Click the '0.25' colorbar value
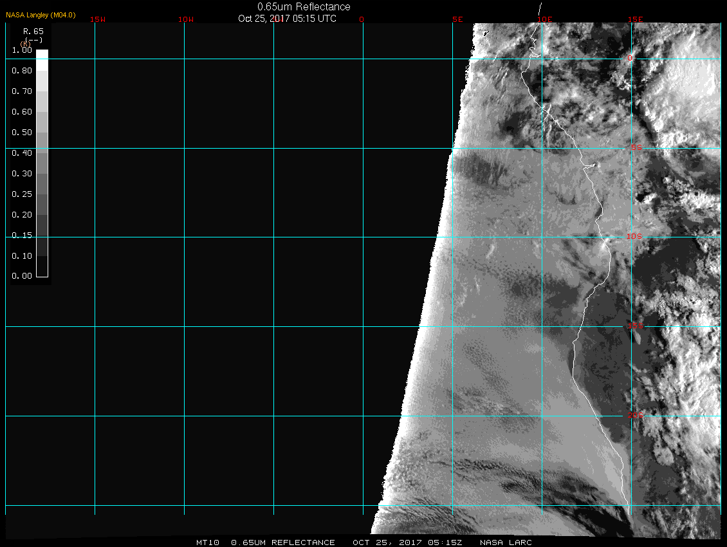727x547 pixels. [x=22, y=194]
